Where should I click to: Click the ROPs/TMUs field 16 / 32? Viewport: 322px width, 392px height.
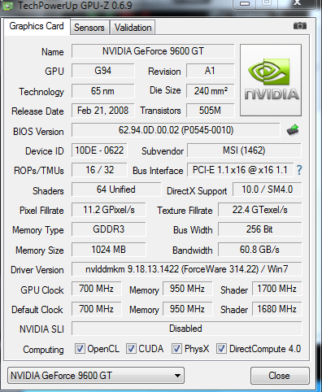pyautogui.click(x=99, y=170)
